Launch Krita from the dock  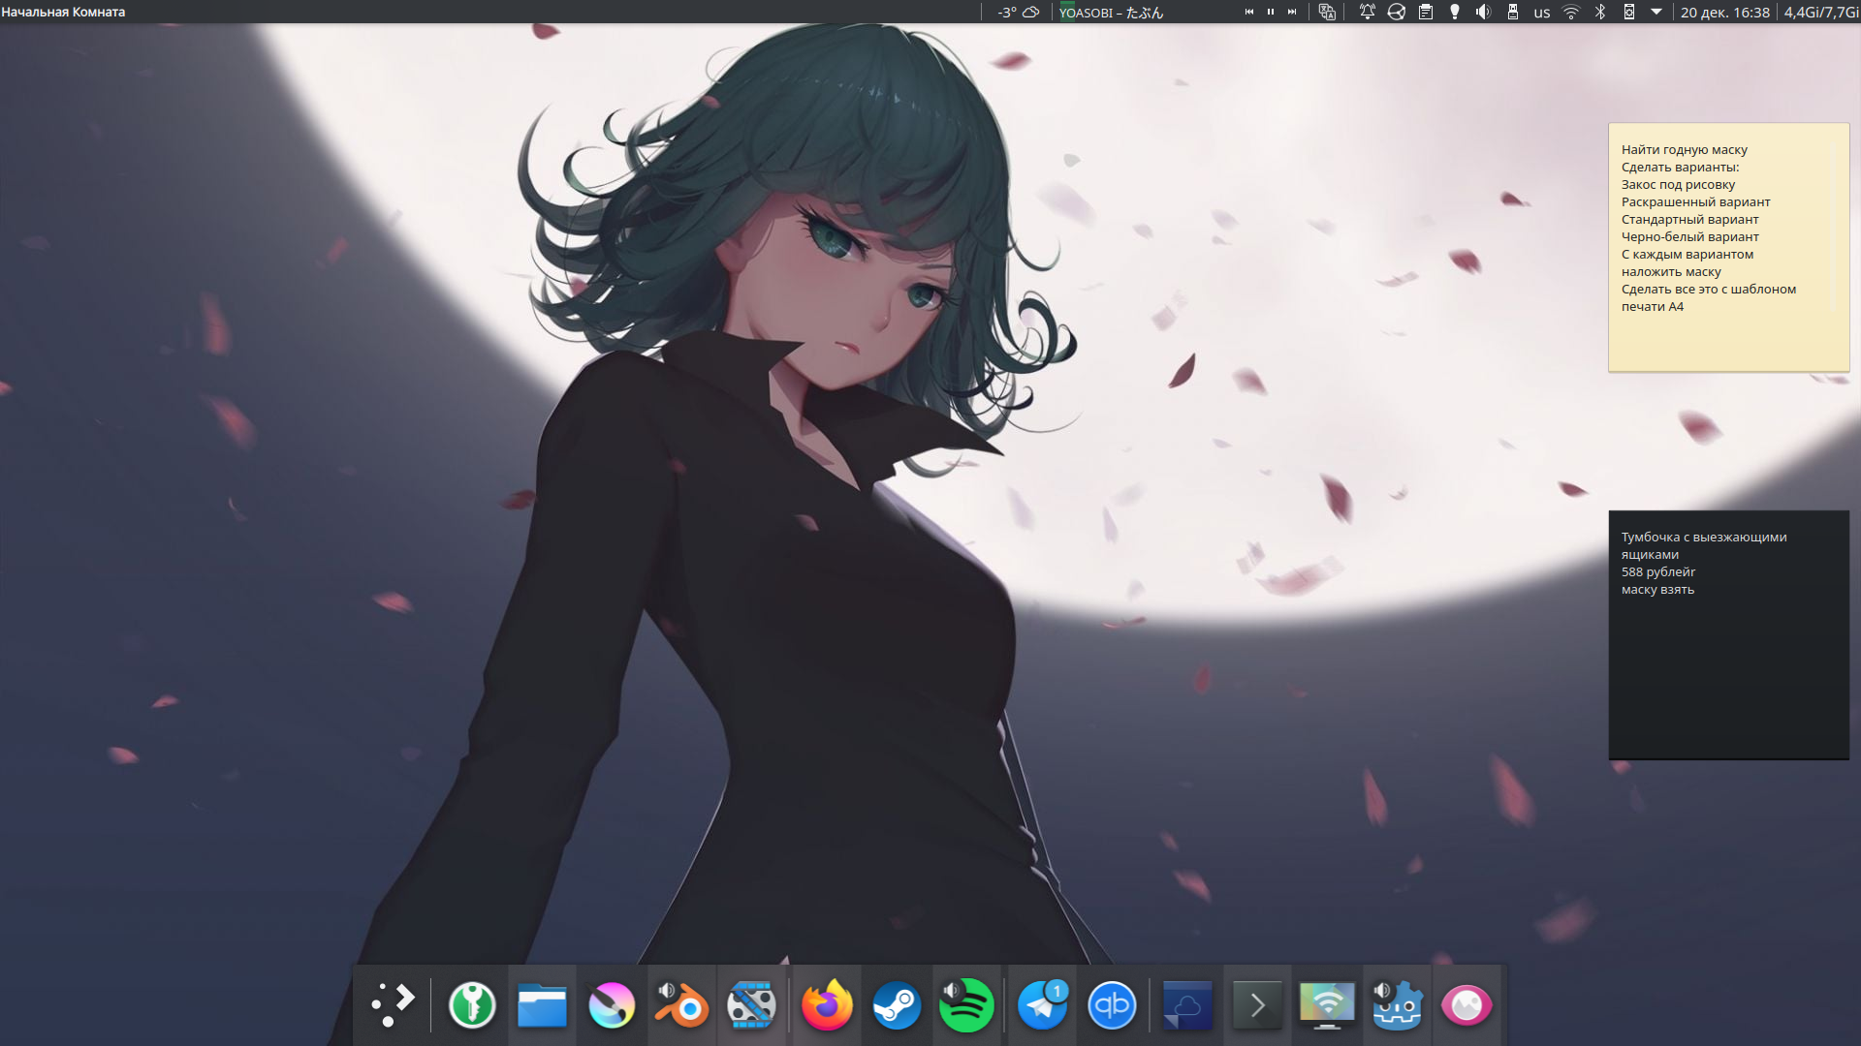pyautogui.click(x=612, y=1005)
